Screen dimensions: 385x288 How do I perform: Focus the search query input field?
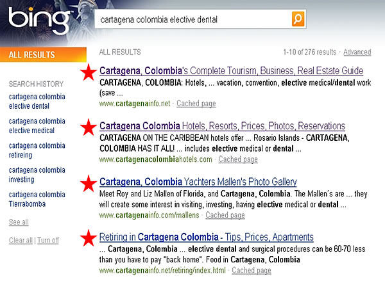pos(193,20)
